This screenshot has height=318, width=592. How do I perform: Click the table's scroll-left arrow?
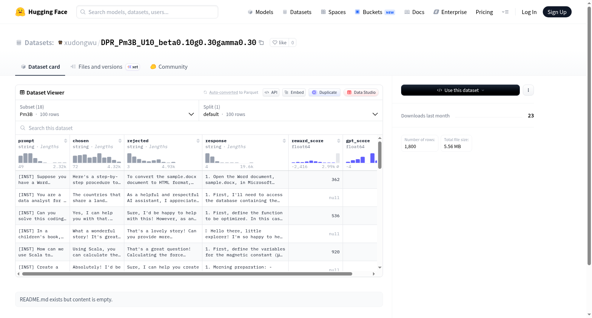coord(18,274)
